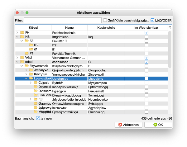The height and width of the screenshot is (147, 187).
Task: Click the Dxtsuem folder icon
Action: (x=36, y=91)
